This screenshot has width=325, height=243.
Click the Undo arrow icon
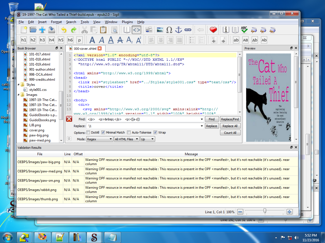click(64, 30)
